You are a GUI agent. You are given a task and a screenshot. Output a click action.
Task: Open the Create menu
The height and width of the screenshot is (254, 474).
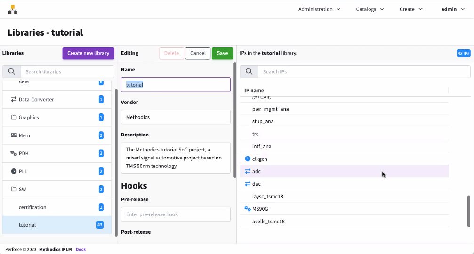(x=410, y=9)
